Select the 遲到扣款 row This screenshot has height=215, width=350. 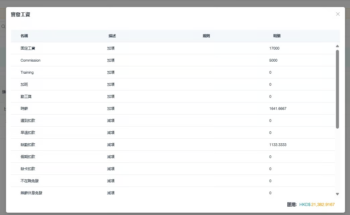[28, 121]
